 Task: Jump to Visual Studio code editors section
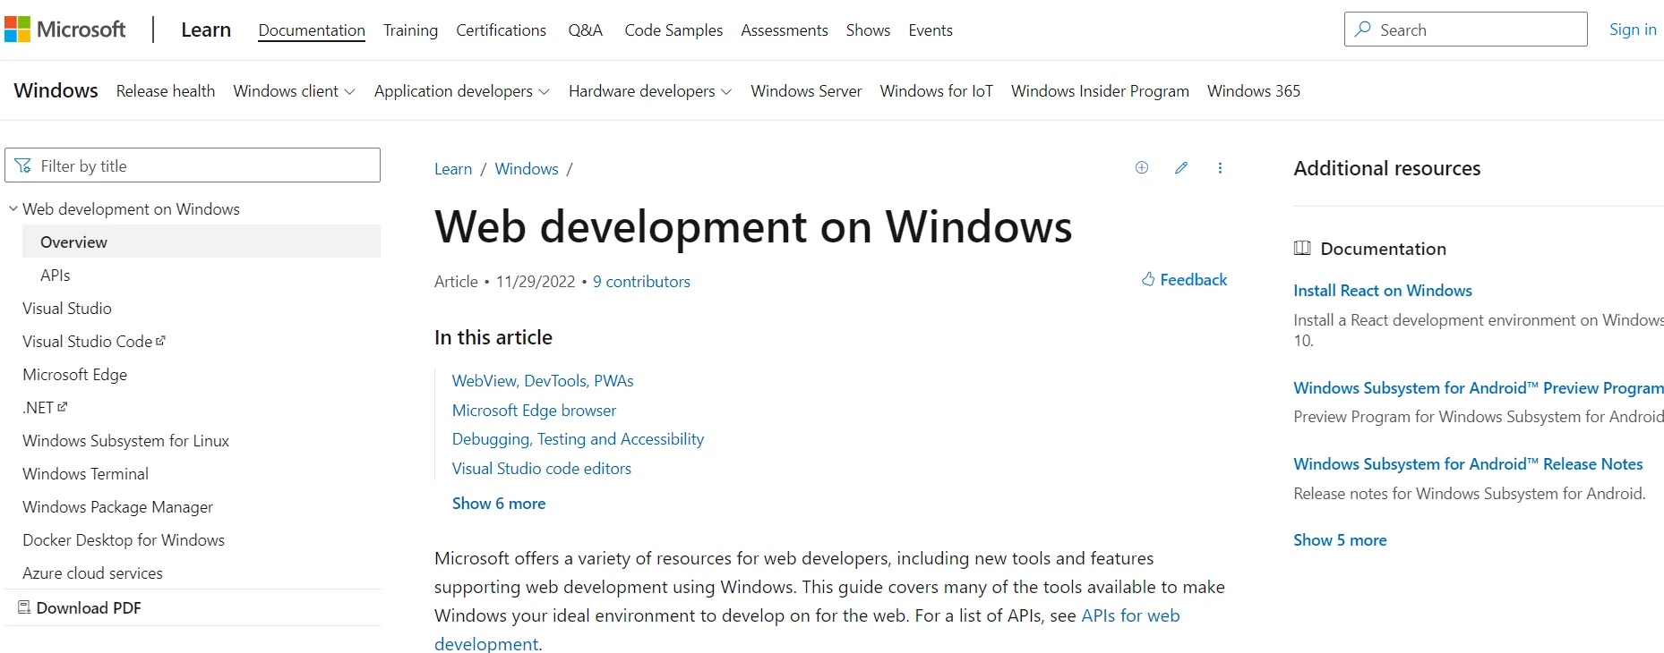coord(541,468)
